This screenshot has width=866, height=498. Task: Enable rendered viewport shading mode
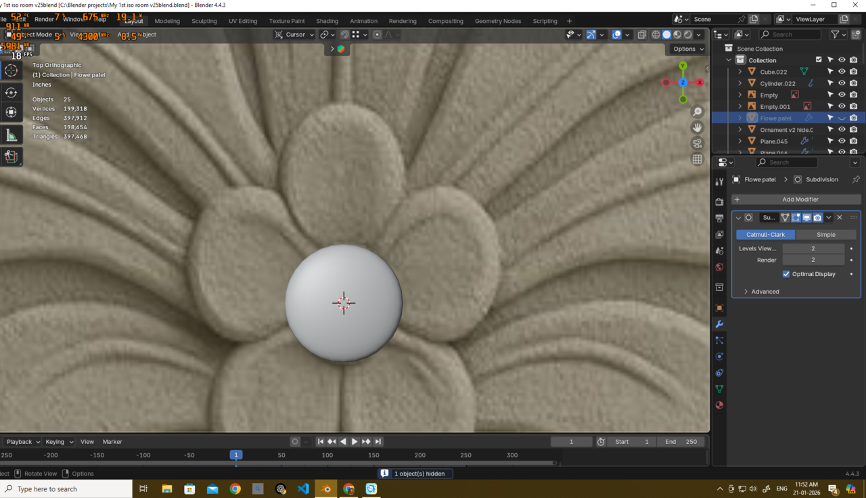[x=688, y=35]
